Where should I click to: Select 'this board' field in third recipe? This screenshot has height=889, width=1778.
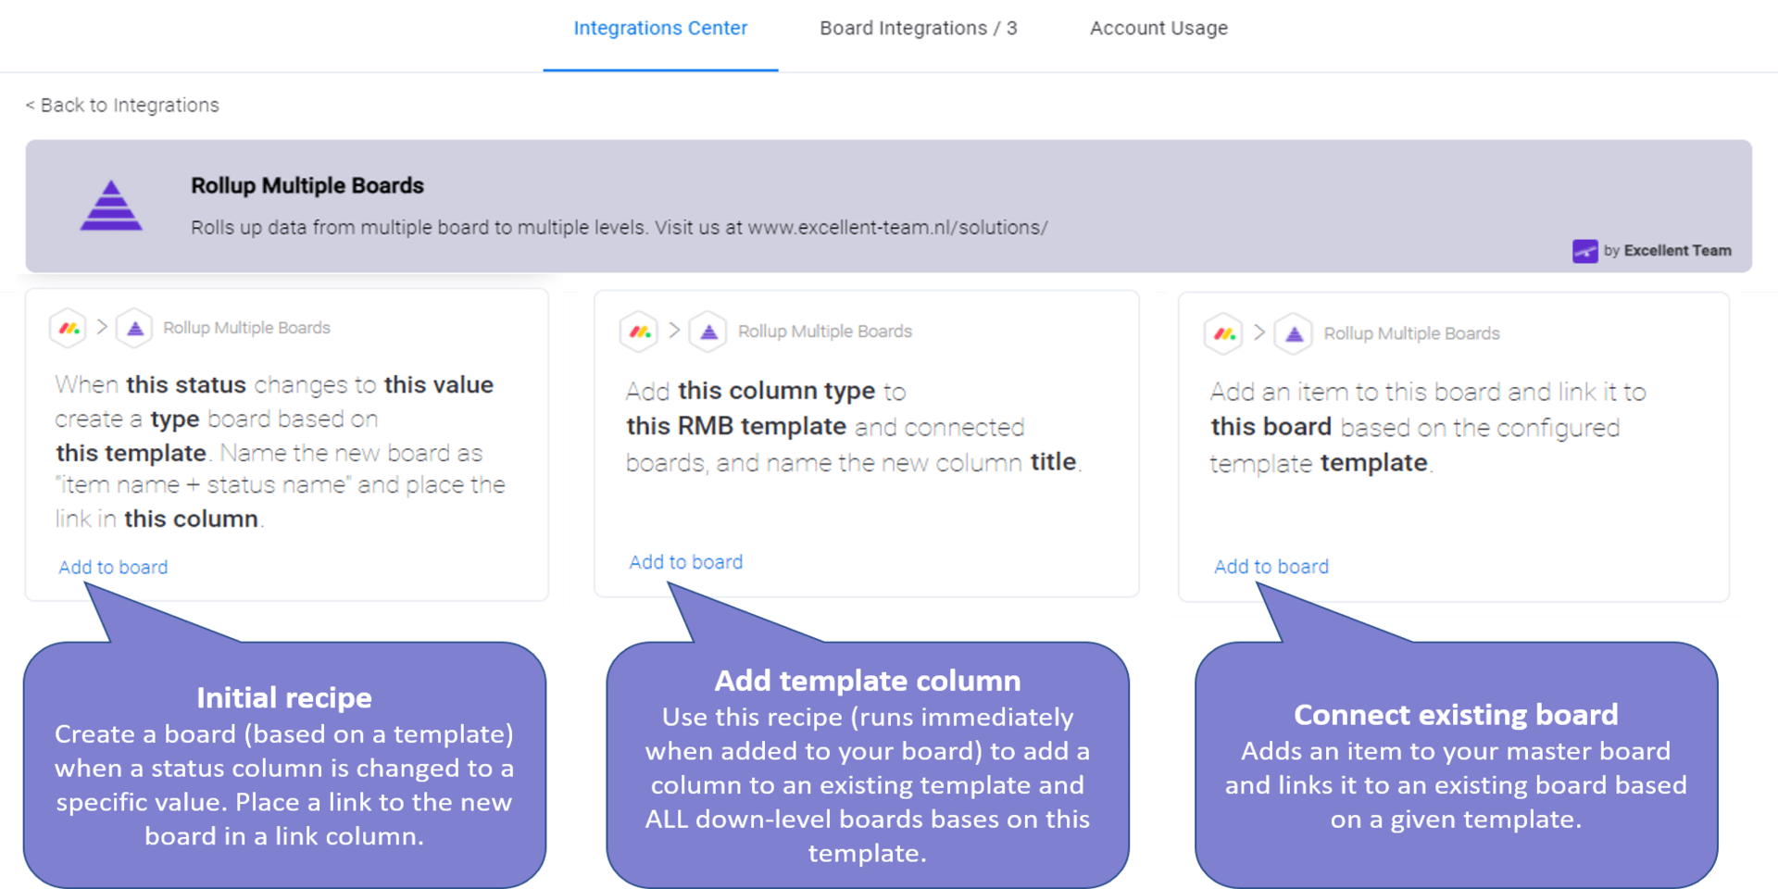(x=1271, y=427)
